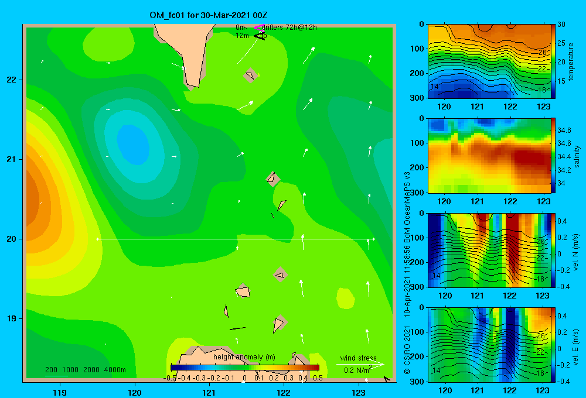Open the eastward velocity section plot
This screenshot has width=586, height=398.
(x=489, y=345)
